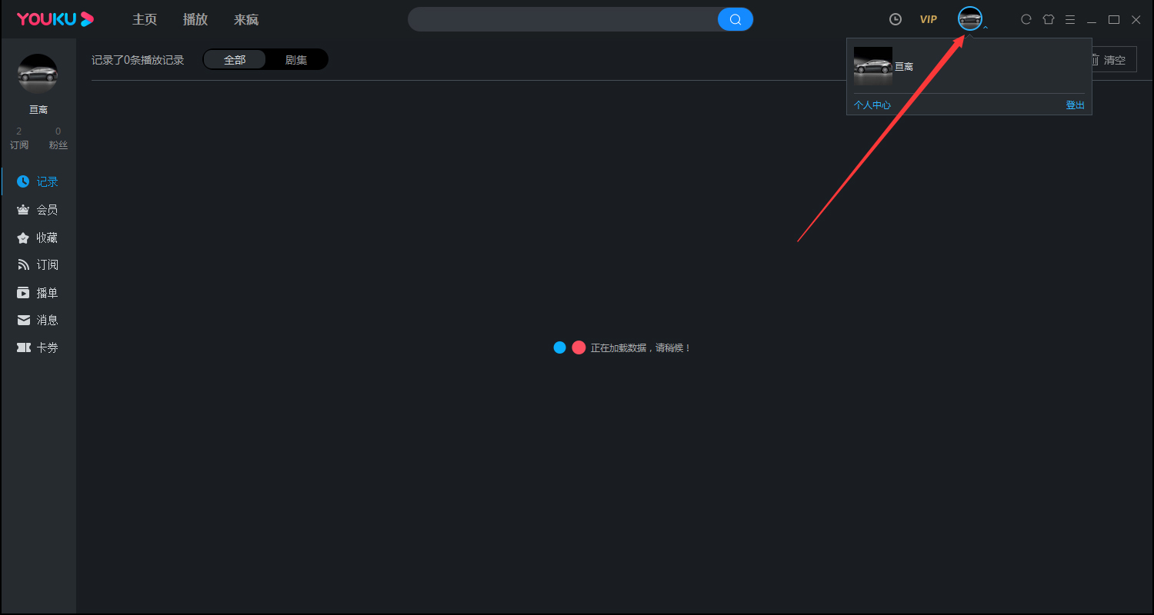1154x615 pixels.
Task: Click the loading message 正在加载数据，请稍候！
Action: pyautogui.click(x=641, y=347)
